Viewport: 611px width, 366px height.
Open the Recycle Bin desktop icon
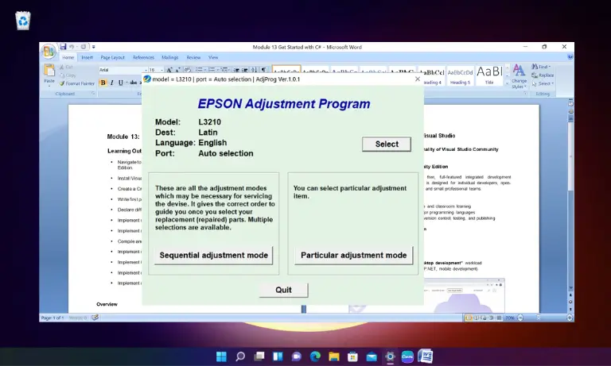[23, 21]
